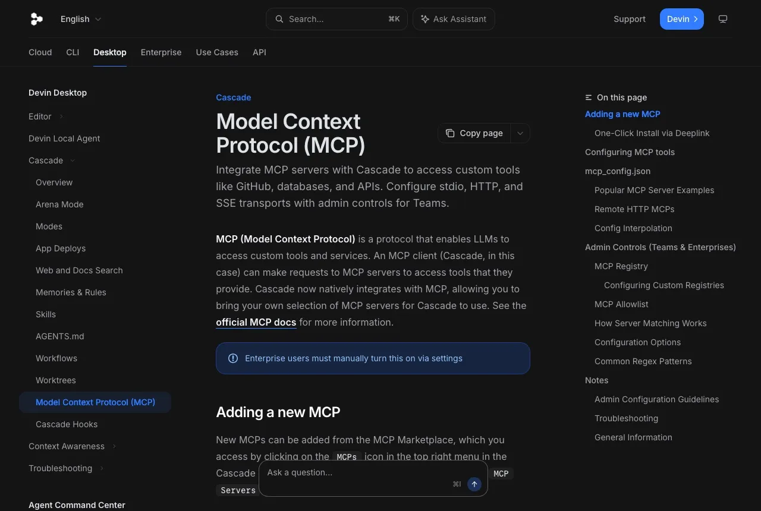Jump to How Server Matching Works

tap(650, 323)
